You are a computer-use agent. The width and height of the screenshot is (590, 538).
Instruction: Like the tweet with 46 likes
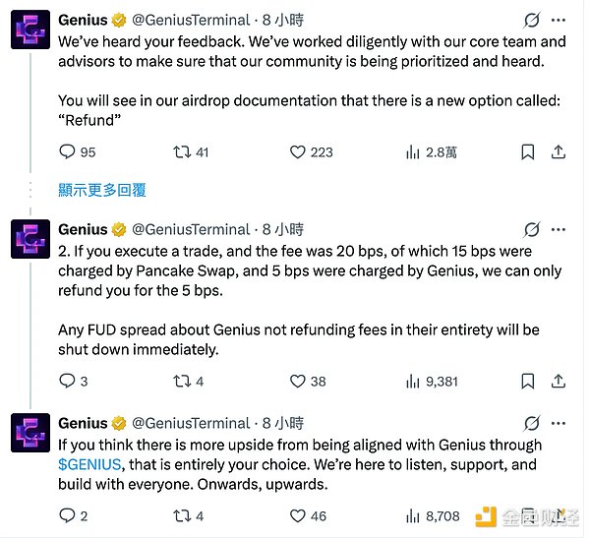pyautogui.click(x=298, y=515)
